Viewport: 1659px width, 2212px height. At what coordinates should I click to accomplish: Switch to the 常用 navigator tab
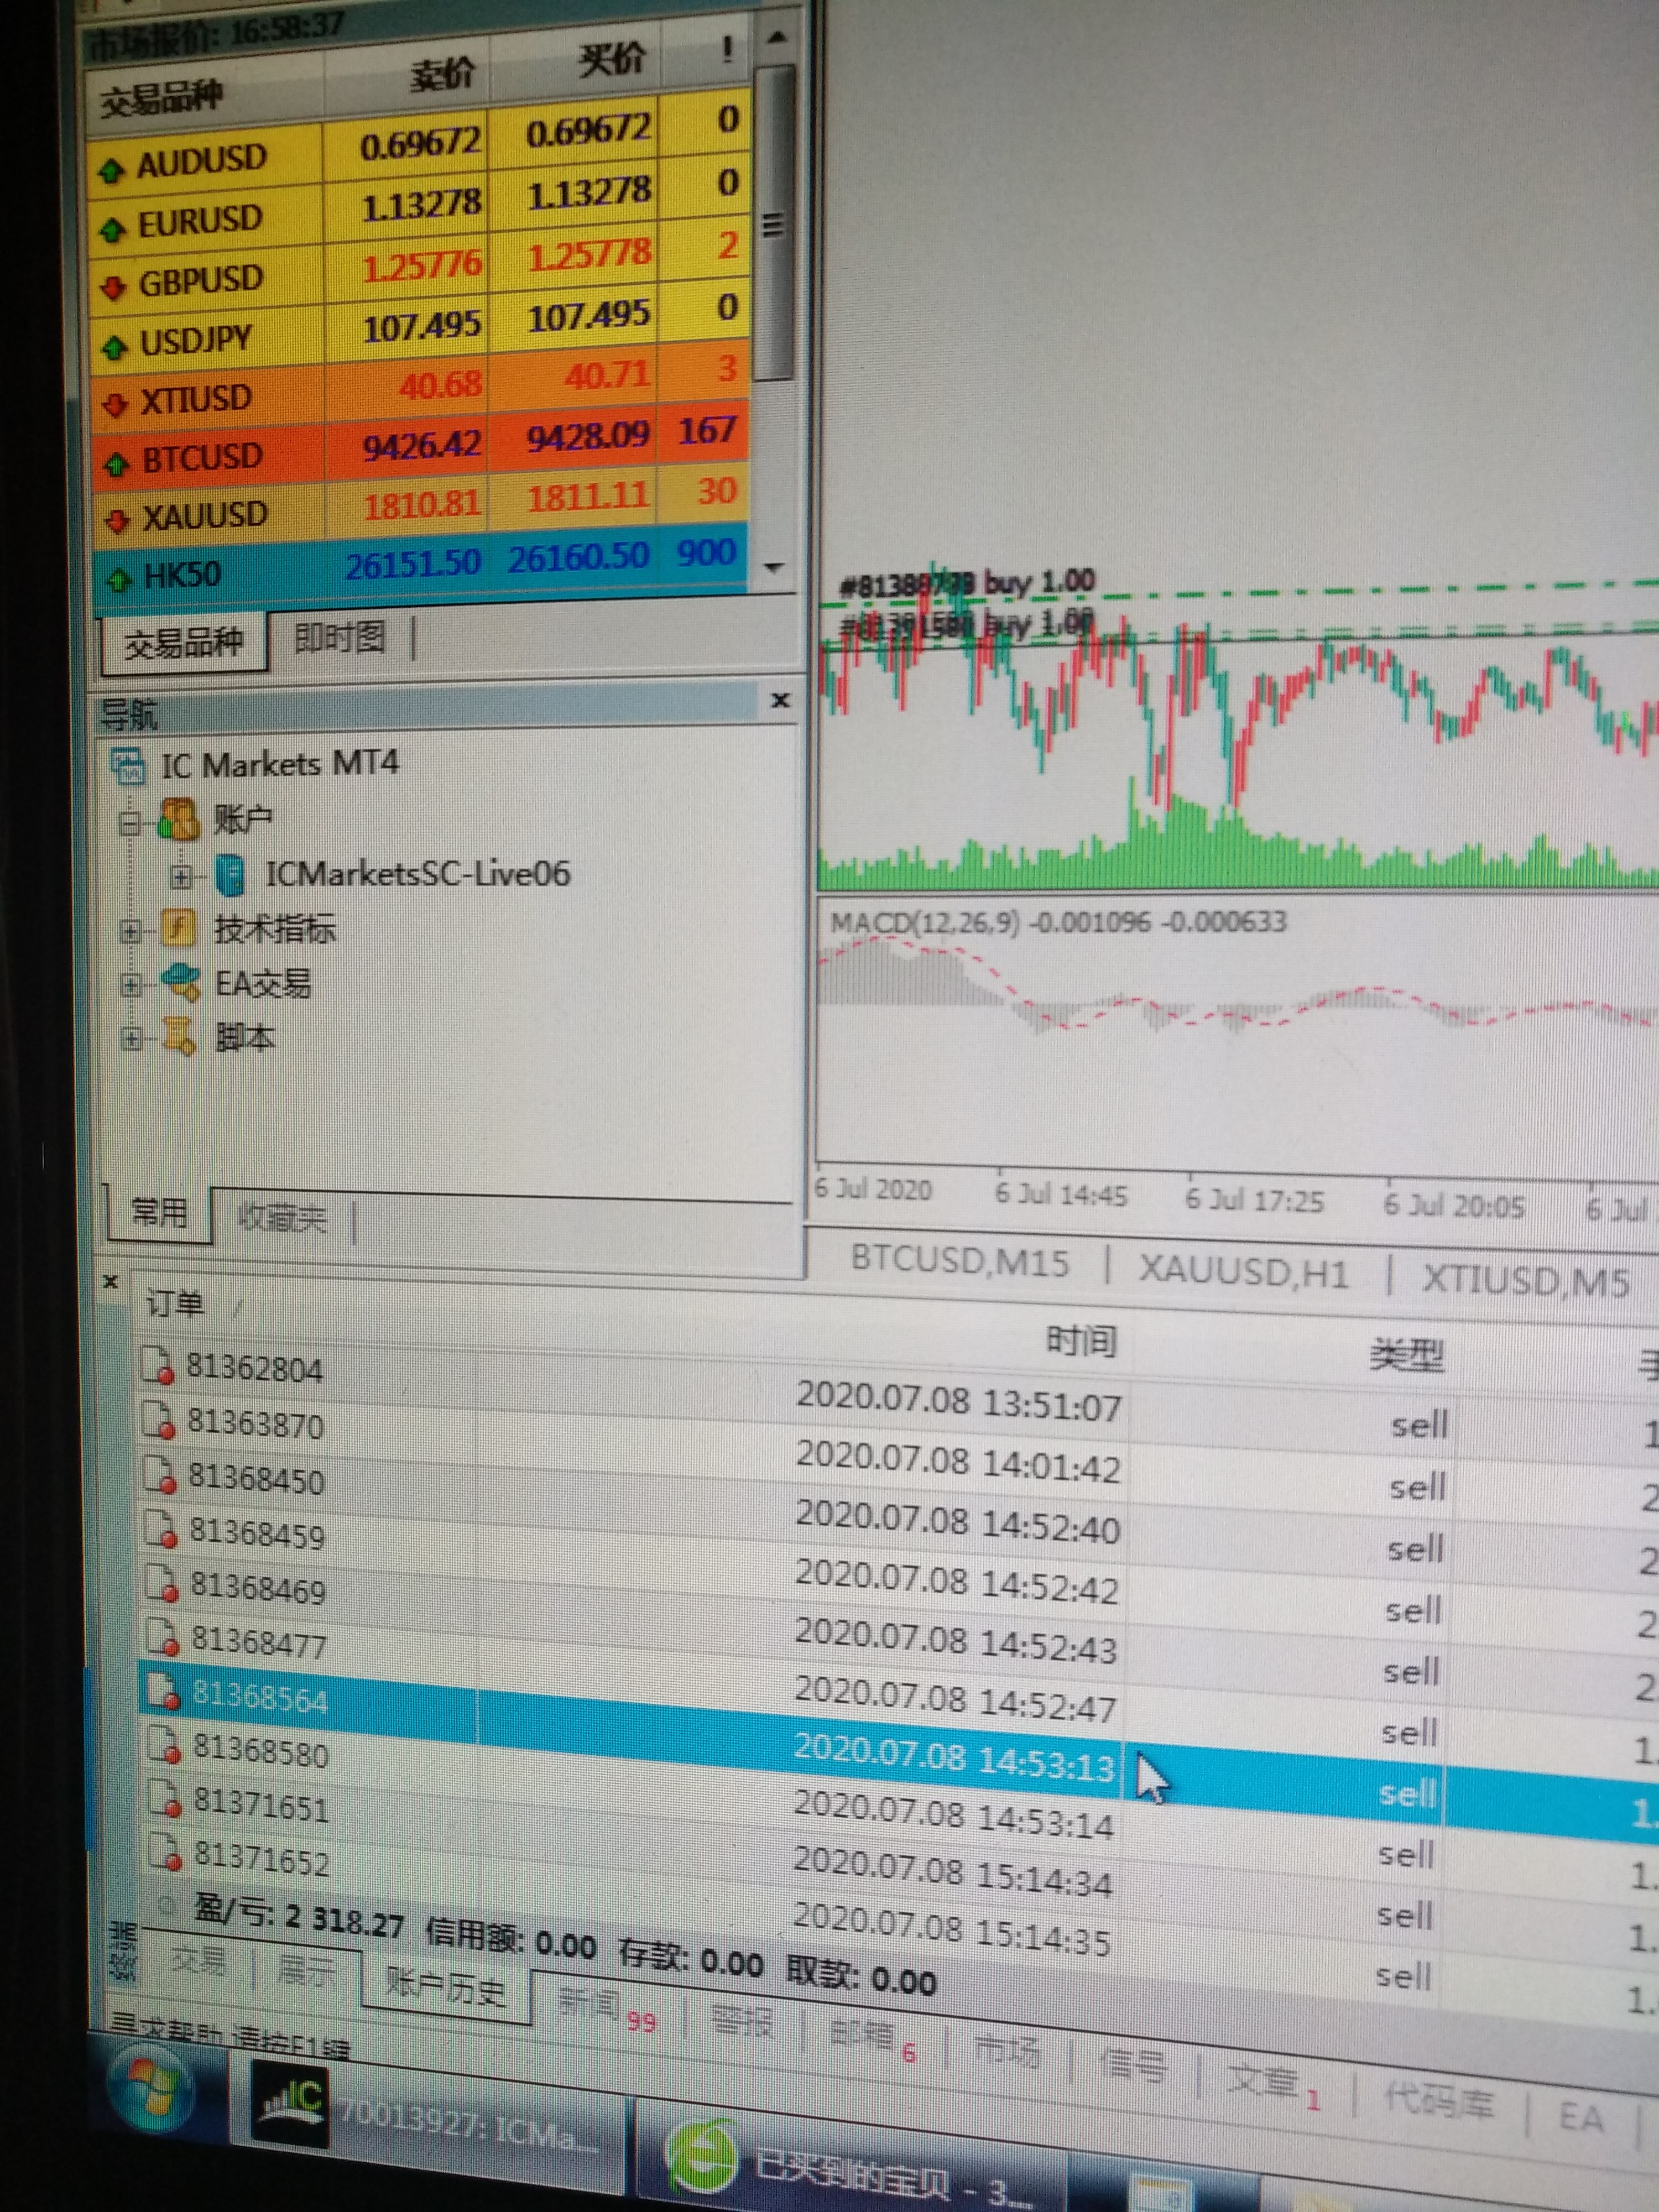[160, 1213]
